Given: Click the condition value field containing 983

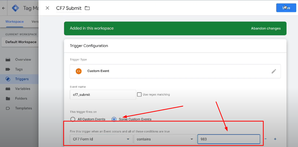Looking at the screenshot, I should point(228,139).
